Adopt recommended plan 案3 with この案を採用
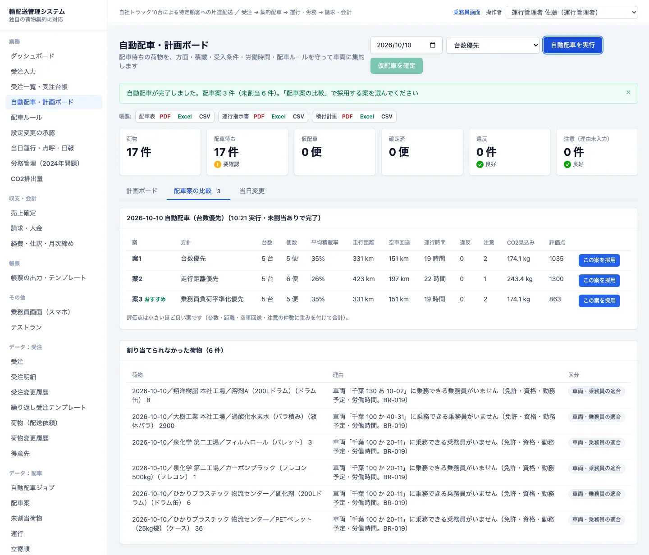Image resolution: width=649 pixels, height=555 pixels. [599, 300]
